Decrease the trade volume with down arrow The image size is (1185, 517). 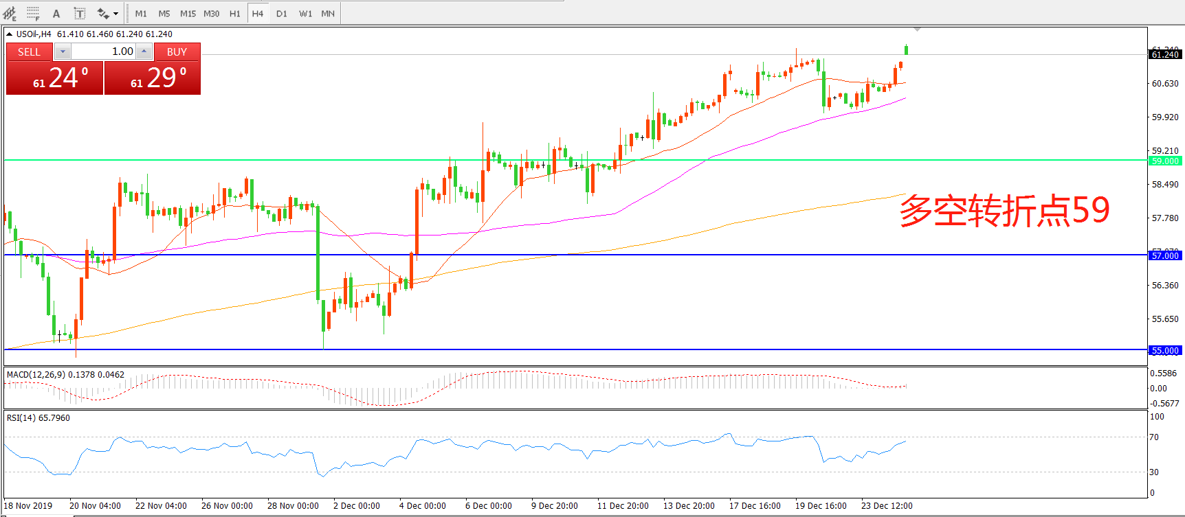pos(63,51)
